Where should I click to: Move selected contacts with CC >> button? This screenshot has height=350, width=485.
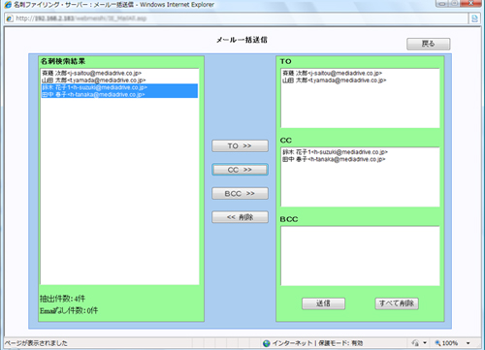pyautogui.click(x=240, y=170)
